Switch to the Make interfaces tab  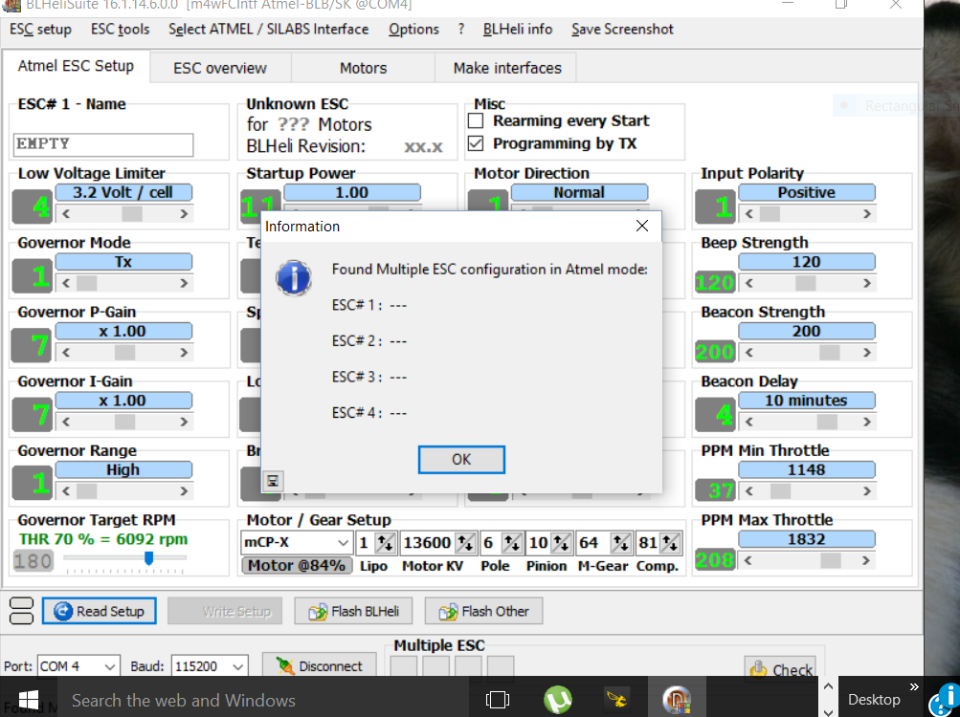pyautogui.click(x=507, y=68)
